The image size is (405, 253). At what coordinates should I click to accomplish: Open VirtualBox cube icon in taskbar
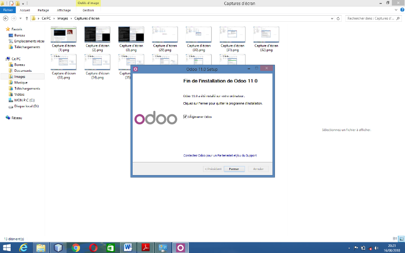58,248
